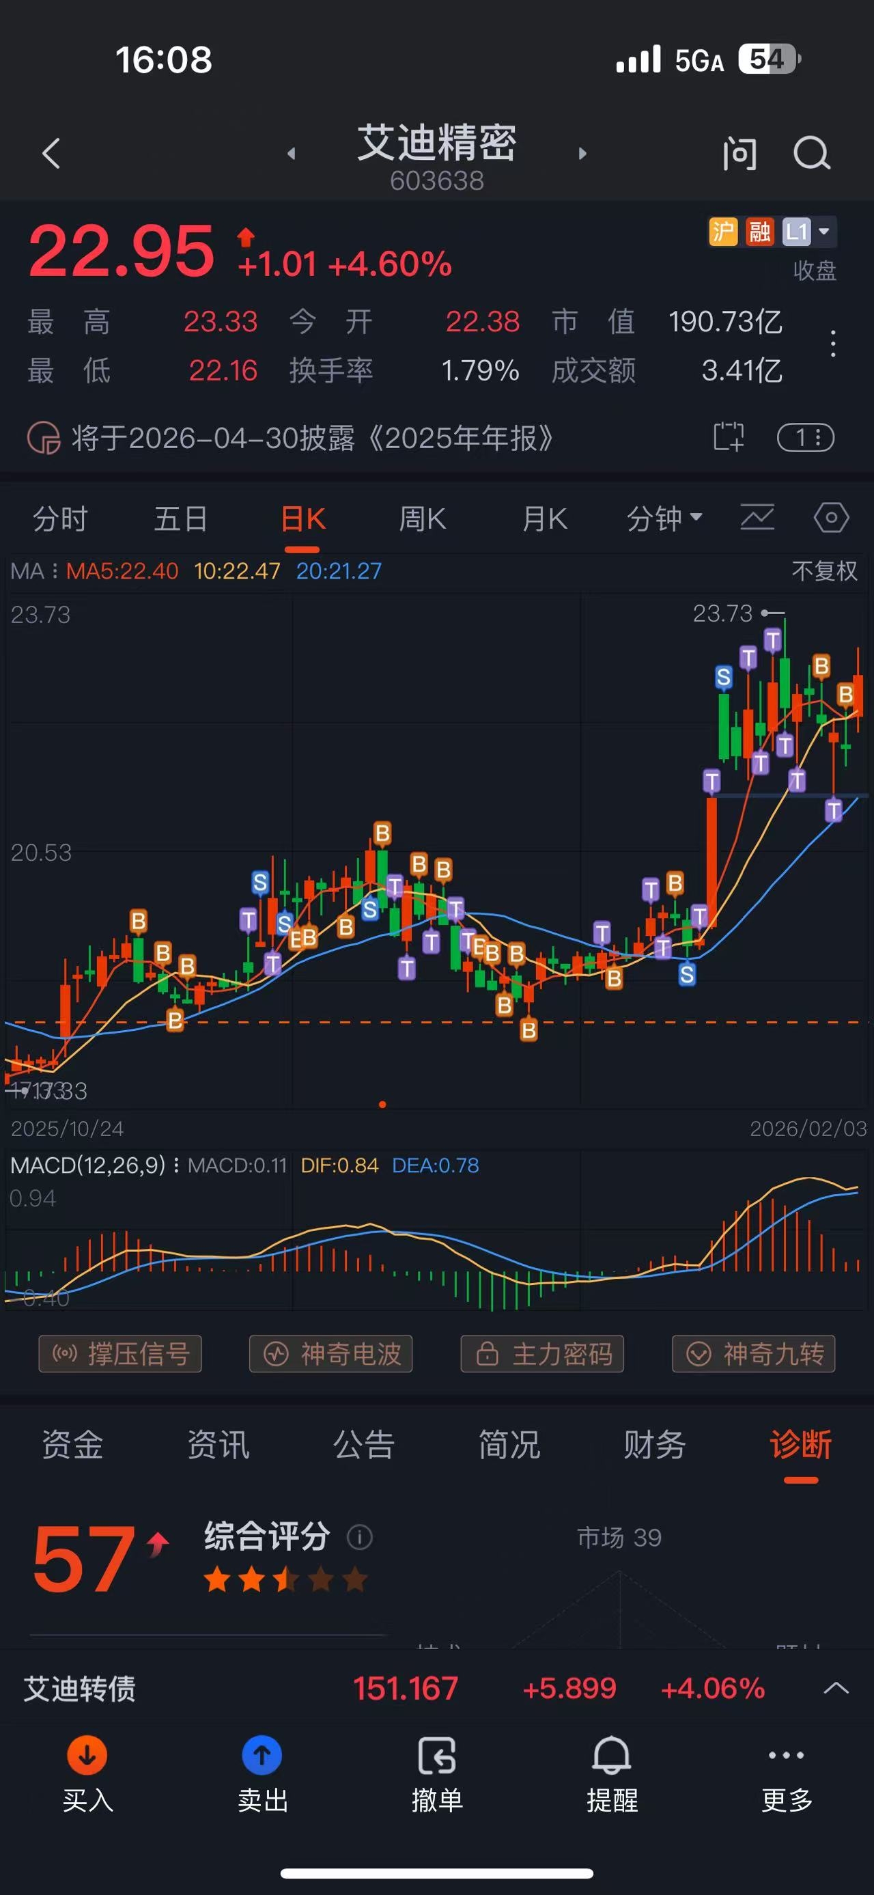This screenshot has height=1895, width=874.
Task: Unlock the 主力密码 indicator
Action: coord(541,1353)
